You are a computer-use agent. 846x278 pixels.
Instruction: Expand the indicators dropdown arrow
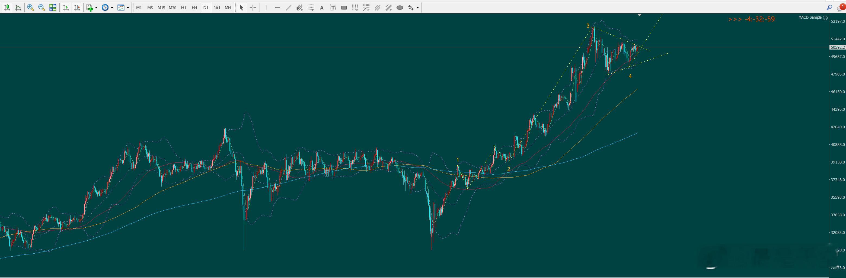pos(96,8)
